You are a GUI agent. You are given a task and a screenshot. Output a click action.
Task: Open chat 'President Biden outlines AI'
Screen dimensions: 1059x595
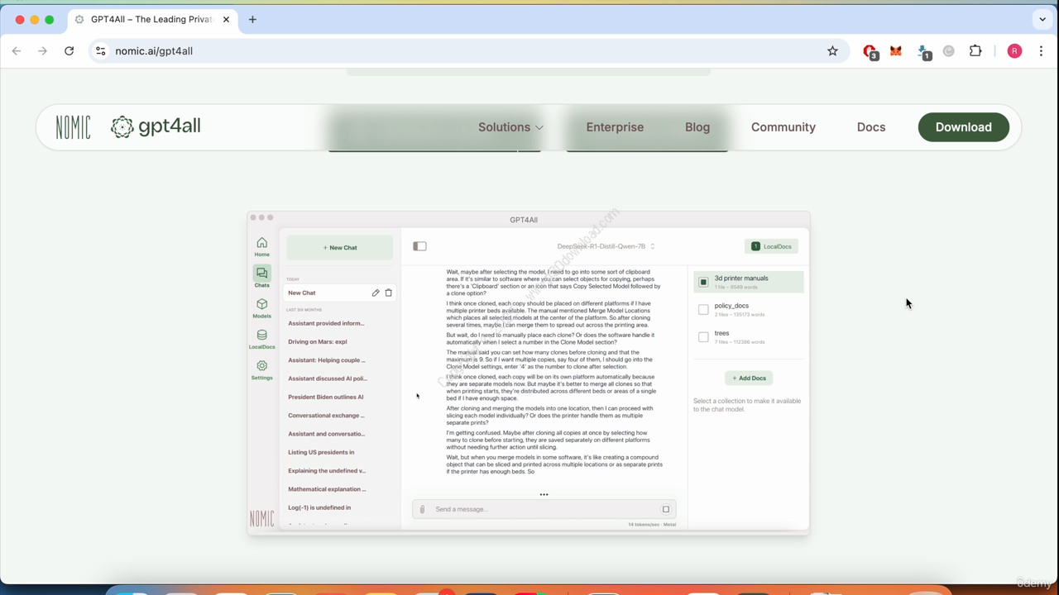click(x=326, y=397)
